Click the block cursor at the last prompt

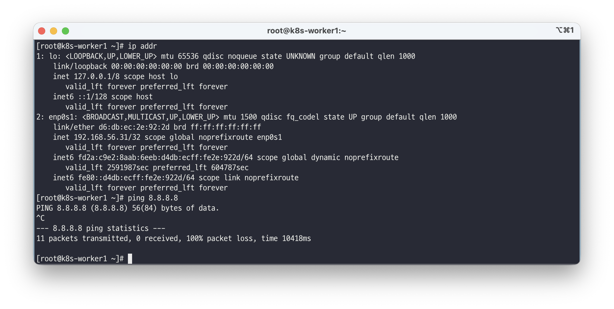(x=130, y=259)
